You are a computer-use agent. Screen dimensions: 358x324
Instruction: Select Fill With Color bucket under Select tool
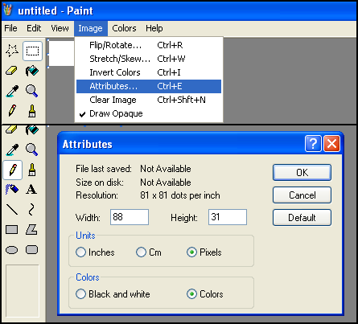click(x=32, y=71)
